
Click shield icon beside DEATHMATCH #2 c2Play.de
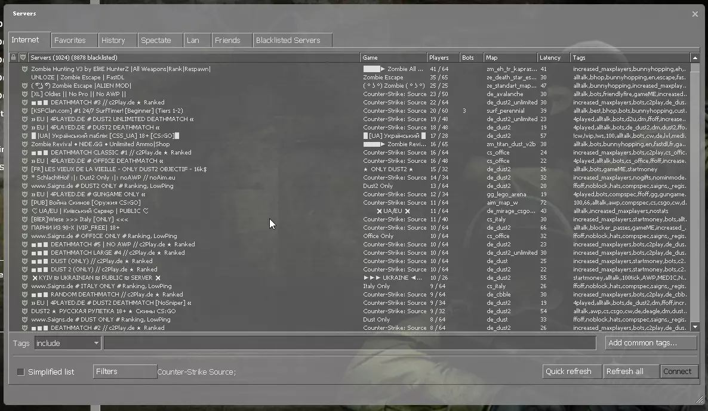tap(25, 327)
